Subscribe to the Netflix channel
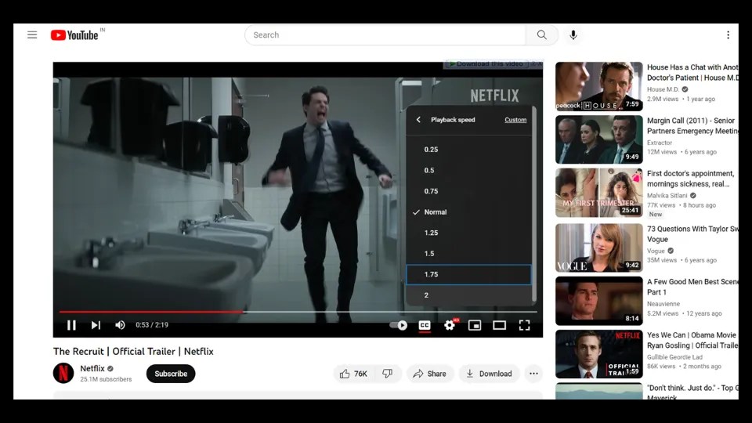 coord(171,374)
